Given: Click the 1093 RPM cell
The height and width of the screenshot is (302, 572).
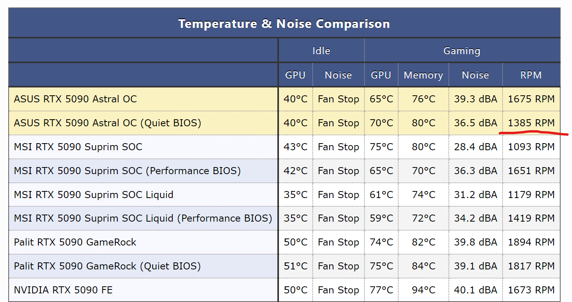Looking at the screenshot, I should tap(531, 147).
